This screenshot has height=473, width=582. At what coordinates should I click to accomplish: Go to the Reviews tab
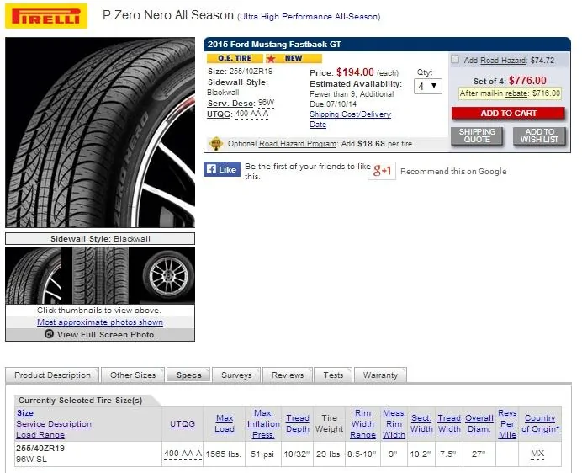288,375
